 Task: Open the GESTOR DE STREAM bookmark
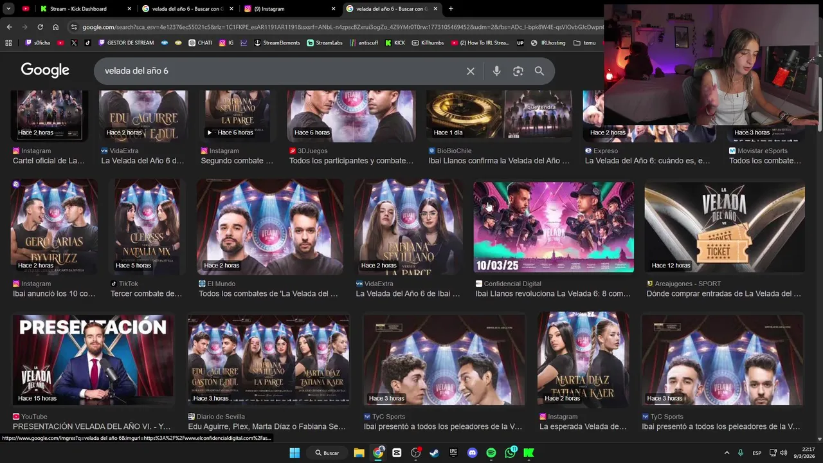coord(126,43)
